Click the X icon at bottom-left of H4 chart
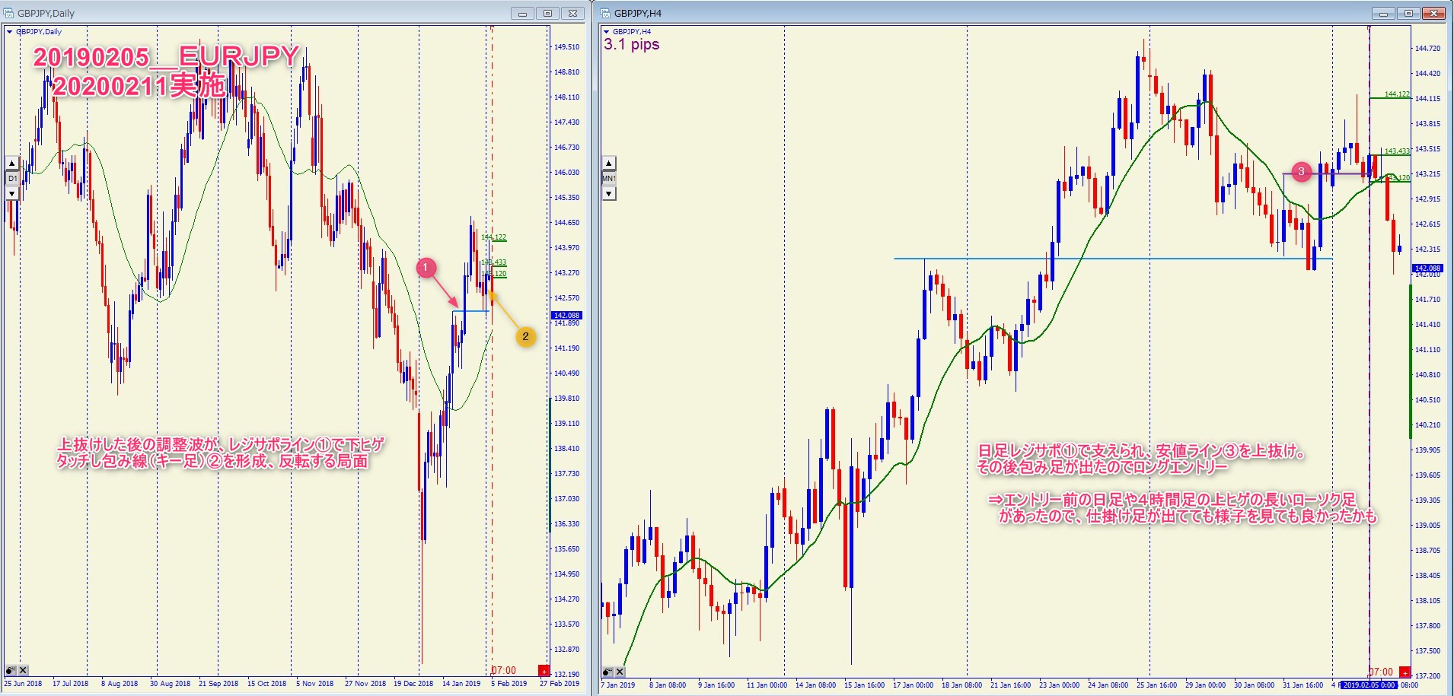Image resolution: width=1454 pixels, height=696 pixels. coord(620,672)
